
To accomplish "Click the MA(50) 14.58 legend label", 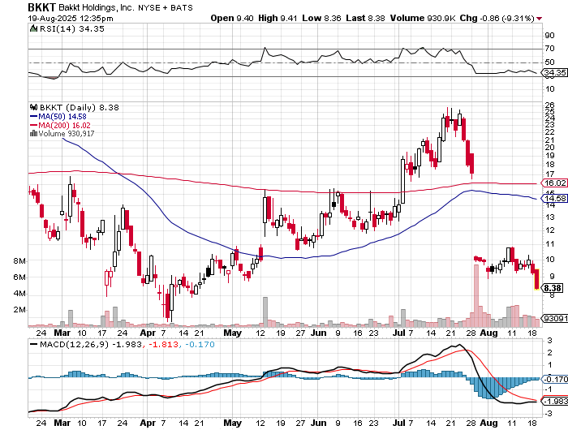I will (62, 117).
